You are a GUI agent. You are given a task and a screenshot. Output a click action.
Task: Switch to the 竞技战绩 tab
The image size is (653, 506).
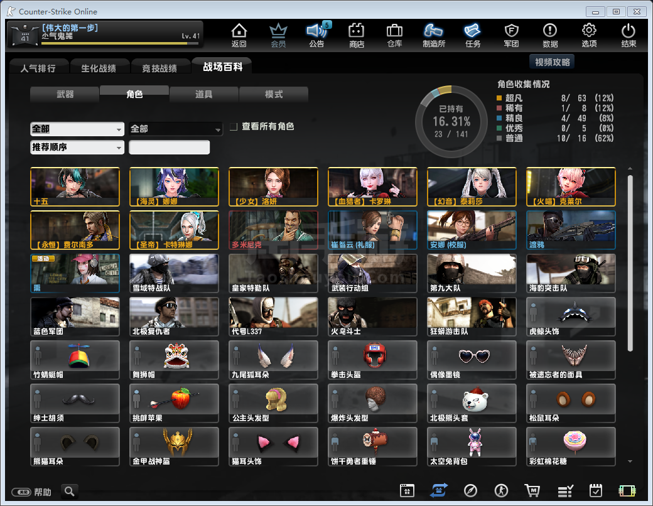pyautogui.click(x=159, y=68)
